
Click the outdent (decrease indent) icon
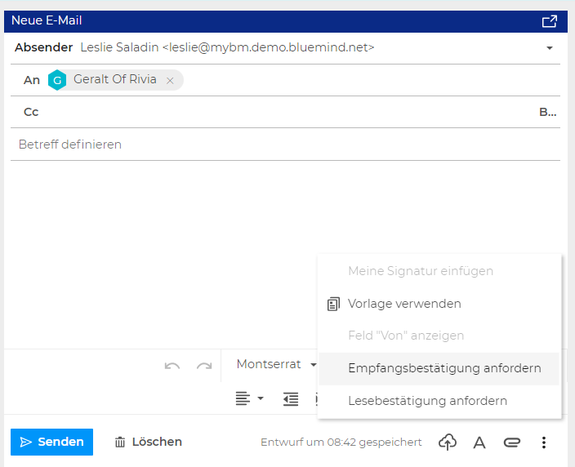[x=291, y=398]
